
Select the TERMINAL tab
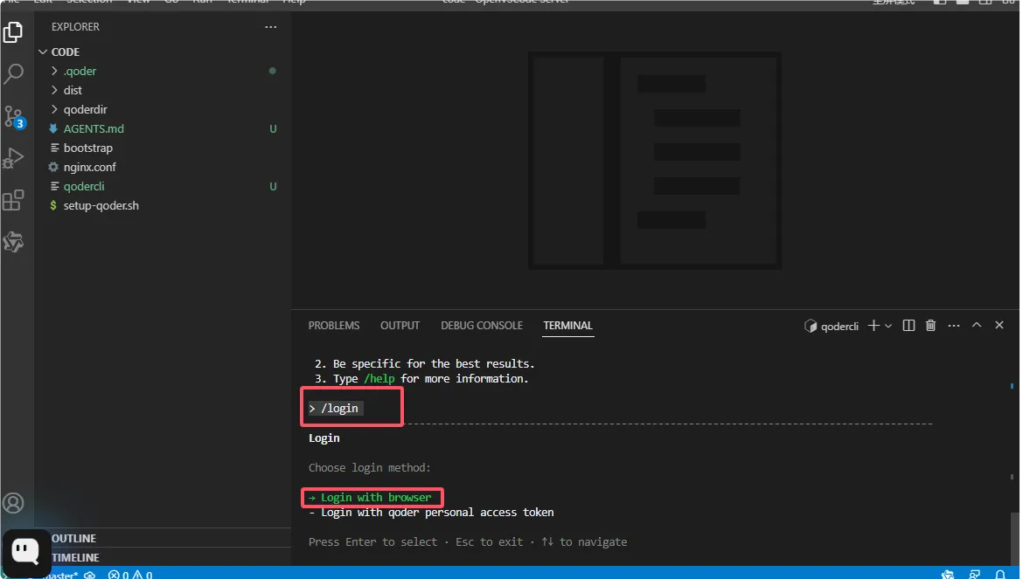[567, 326]
